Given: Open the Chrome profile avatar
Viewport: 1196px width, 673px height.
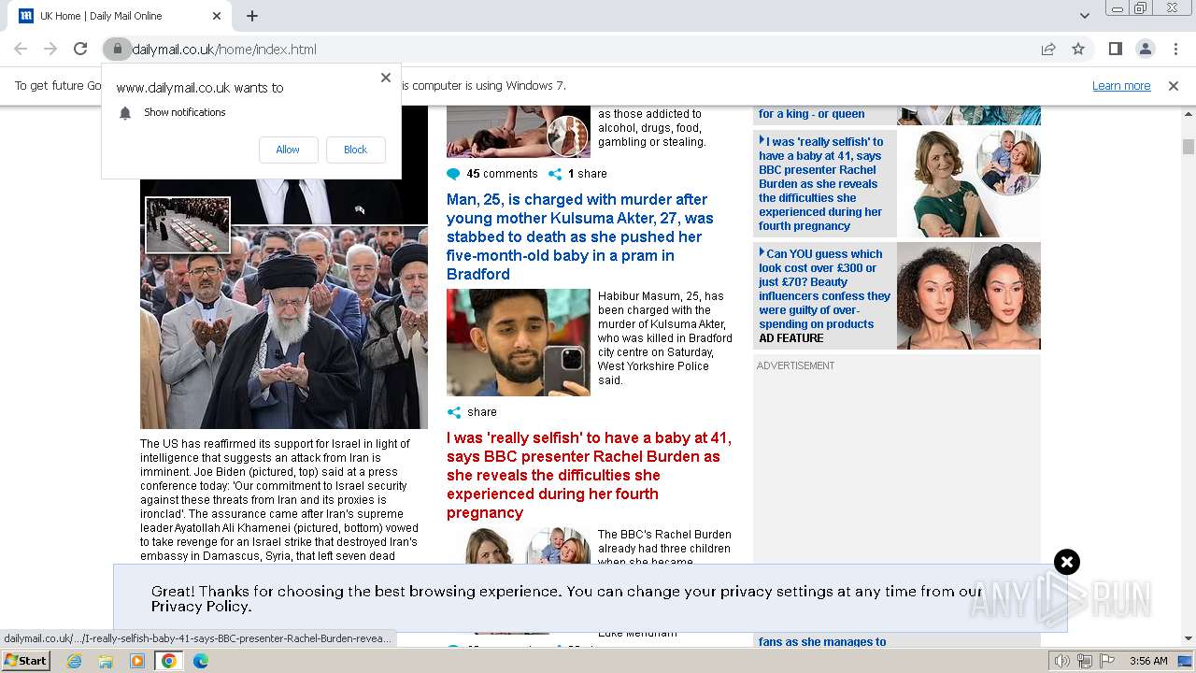Looking at the screenshot, I should pos(1145,49).
